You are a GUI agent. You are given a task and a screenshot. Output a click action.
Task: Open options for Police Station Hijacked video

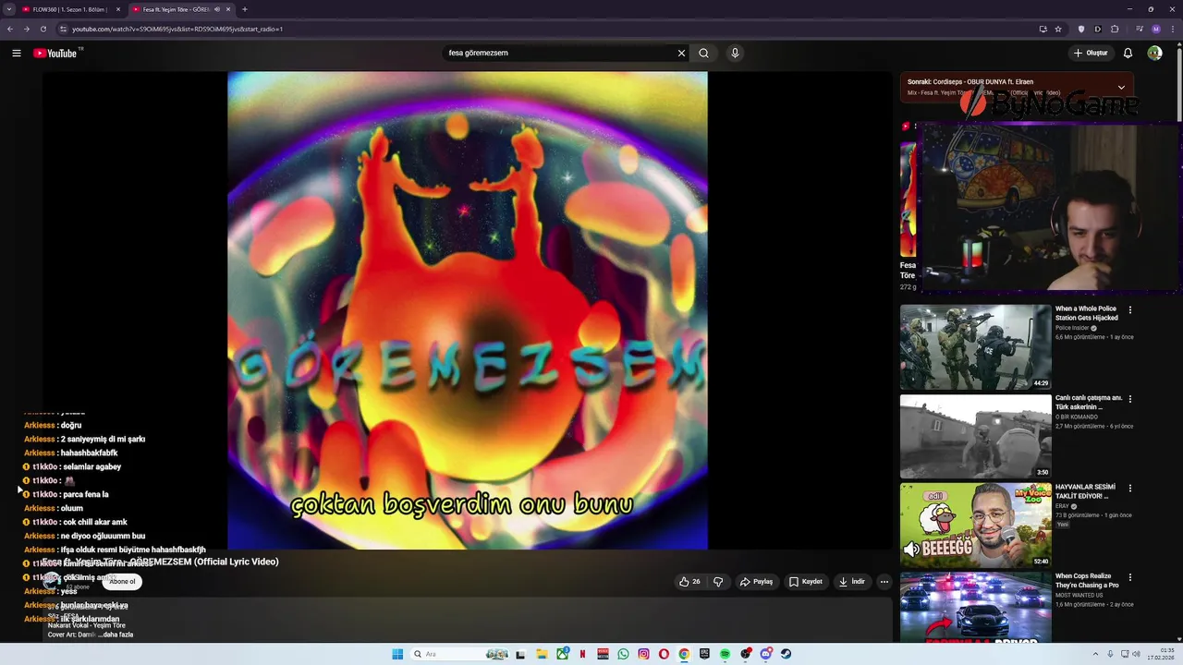tap(1129, 309)
